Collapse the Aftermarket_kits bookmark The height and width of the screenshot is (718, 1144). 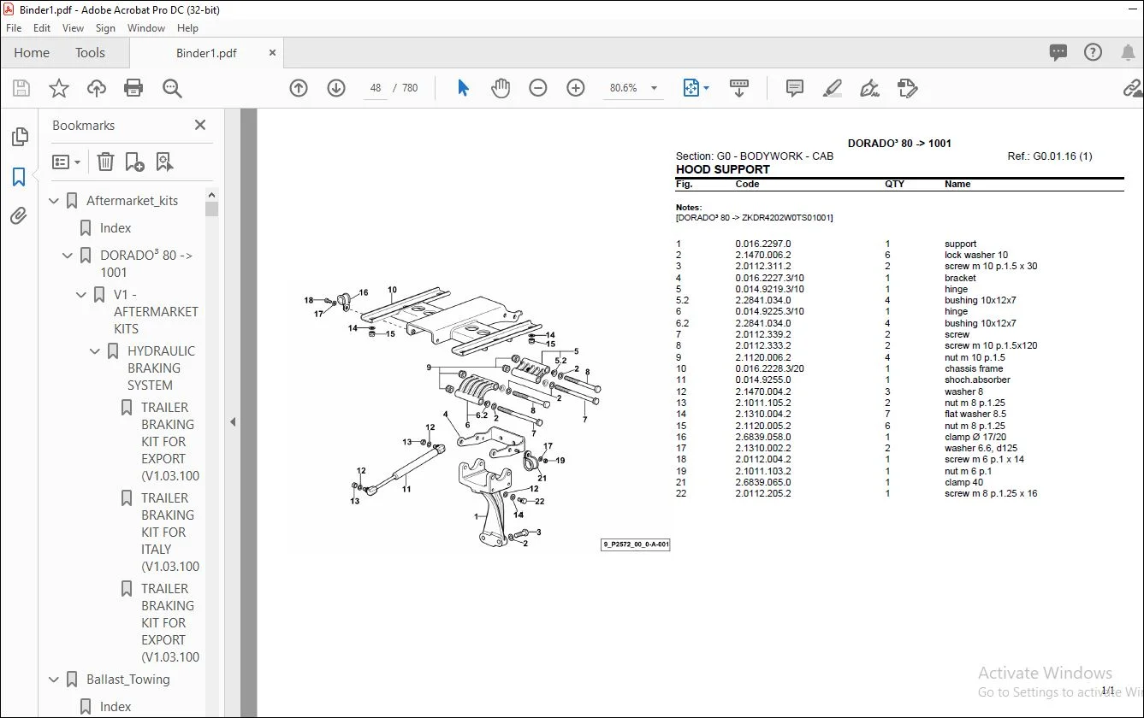[x=55, y=201]
